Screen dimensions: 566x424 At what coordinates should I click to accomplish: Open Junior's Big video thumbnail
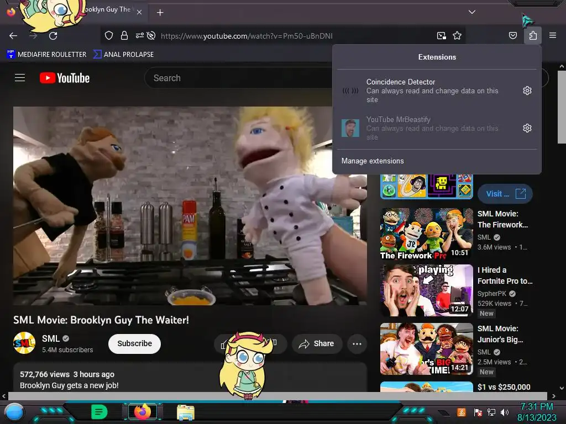[x=426, y=349]
